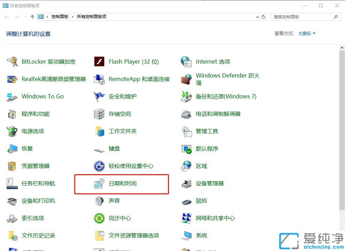
Task: Open BitLocker 驱动器加密
Action: pyautogui.click(x=48, y=62)
